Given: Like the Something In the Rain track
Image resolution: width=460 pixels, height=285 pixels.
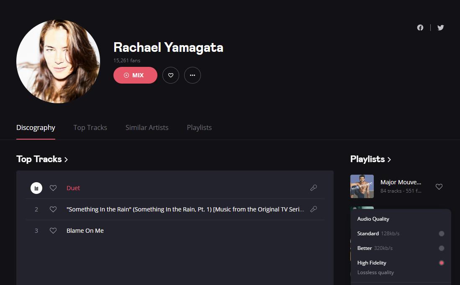Looking at the screenshot, I should [x=53, y=209].
